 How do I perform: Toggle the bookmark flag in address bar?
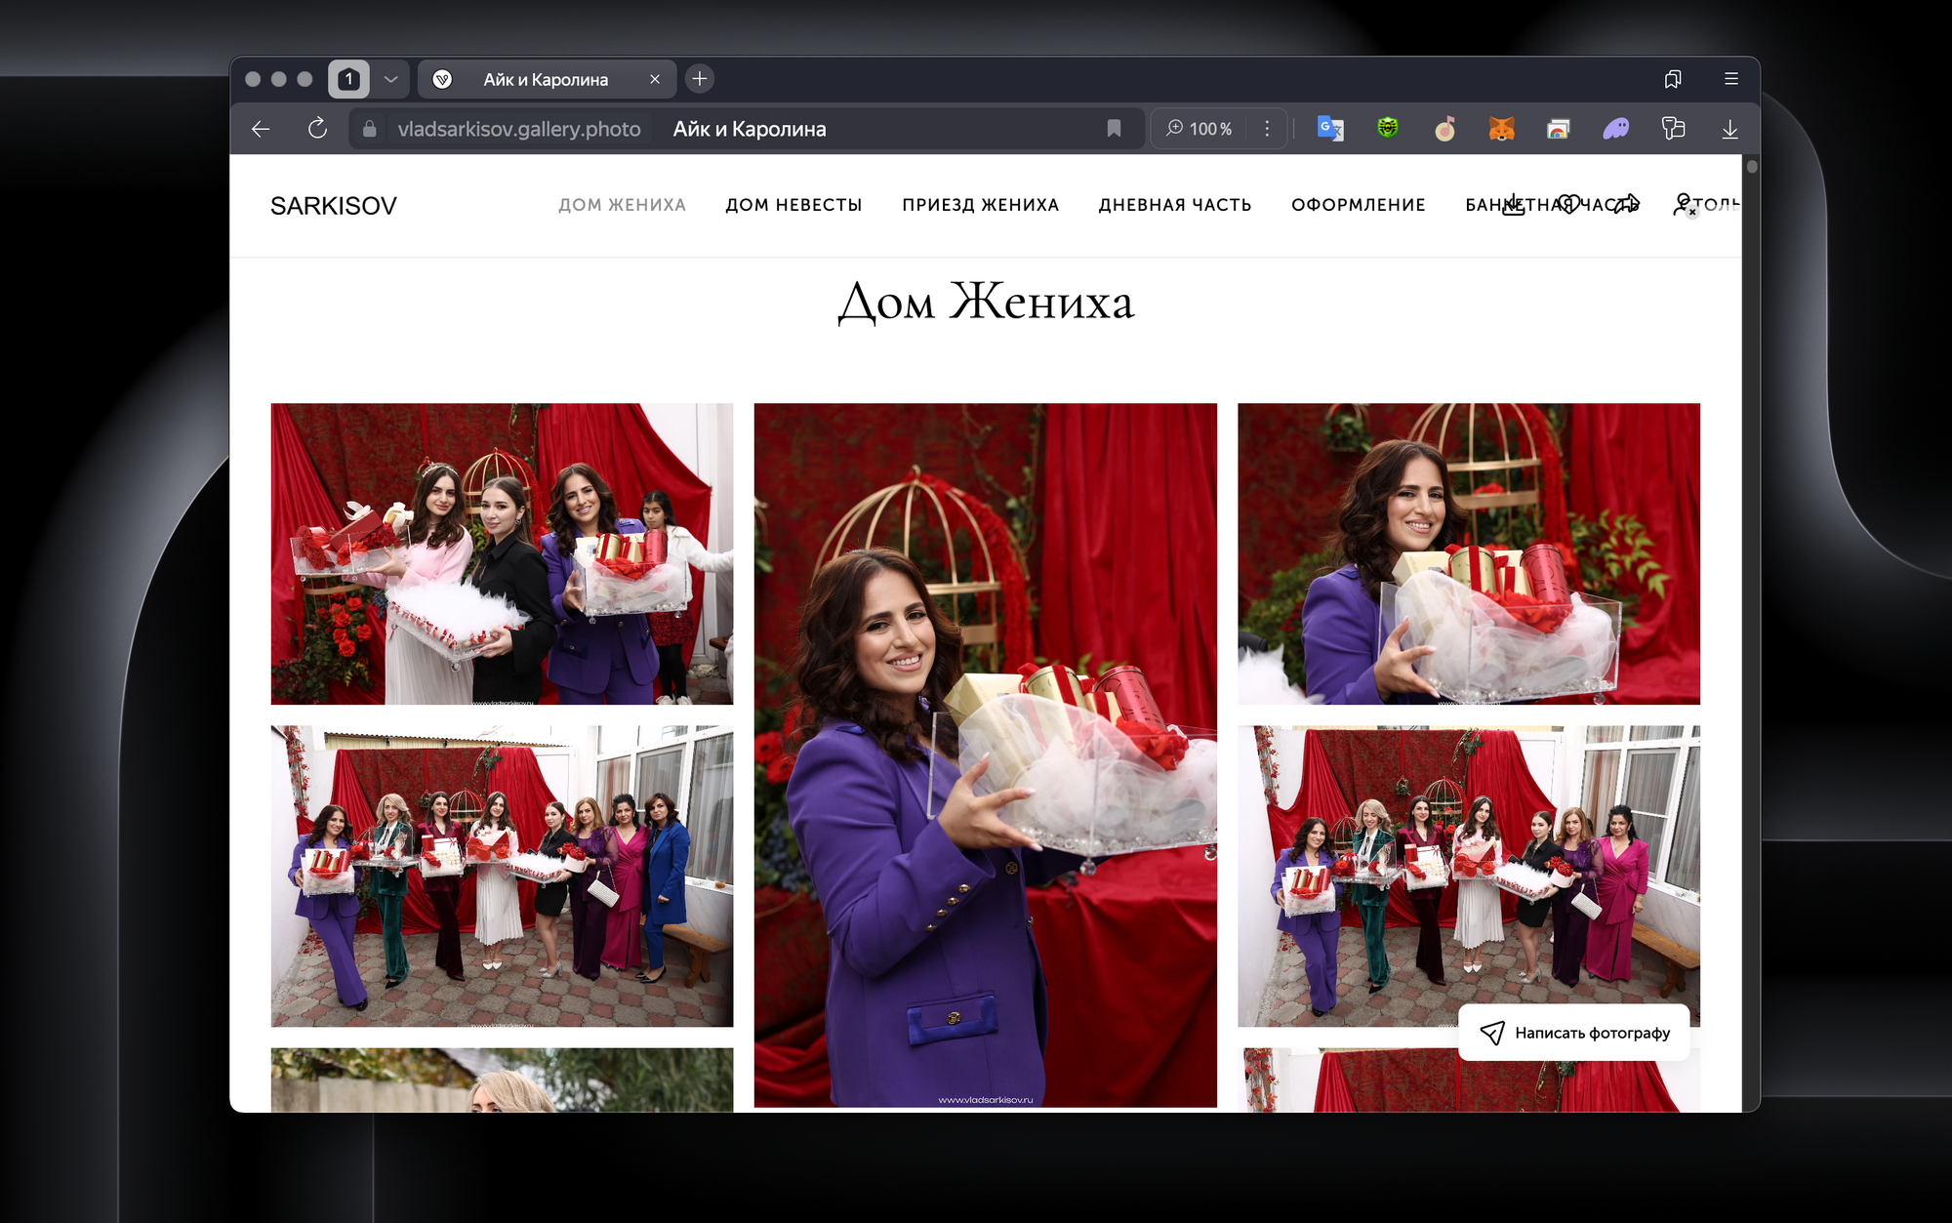1114,129
